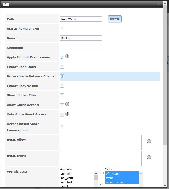This screenshot has width=169, height=189.
Task: Focus the Name field containing Backup
Action: [81, 38]
